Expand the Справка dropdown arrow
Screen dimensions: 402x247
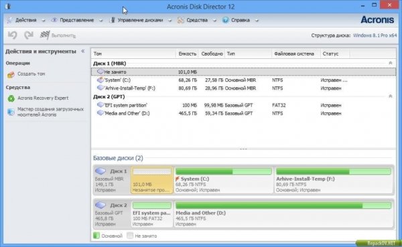257,21
